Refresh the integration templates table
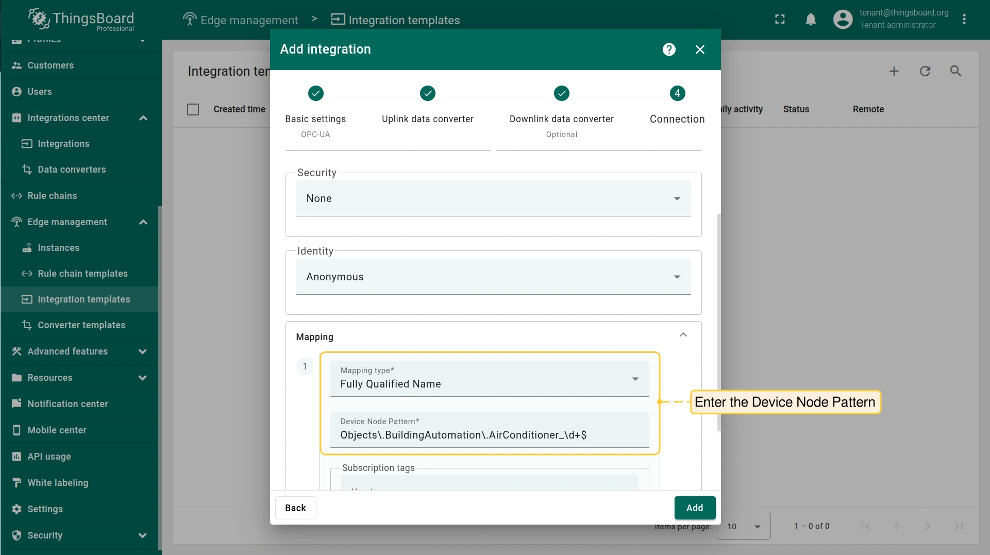 pos(925,71)
